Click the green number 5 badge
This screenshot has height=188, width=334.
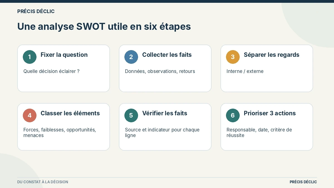pos(131,115)
